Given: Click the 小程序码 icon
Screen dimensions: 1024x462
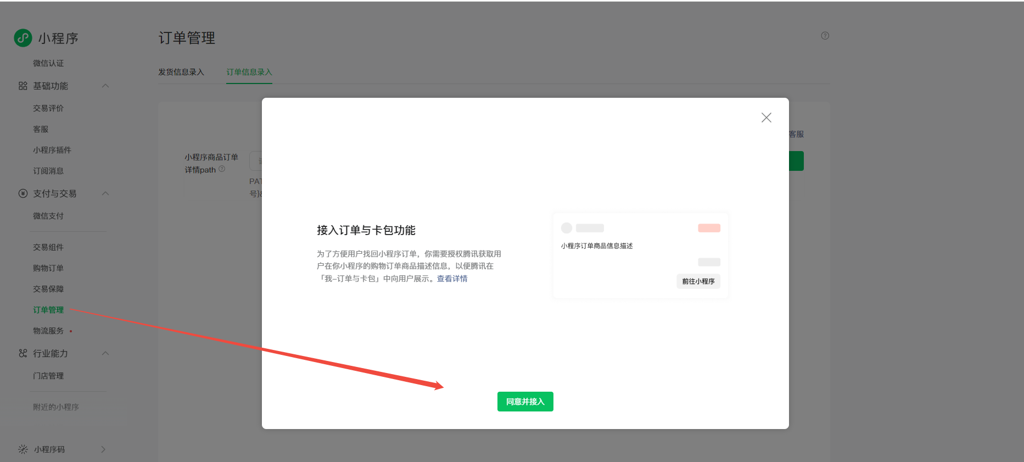Looking at the screenshot, I should point(23,449).
